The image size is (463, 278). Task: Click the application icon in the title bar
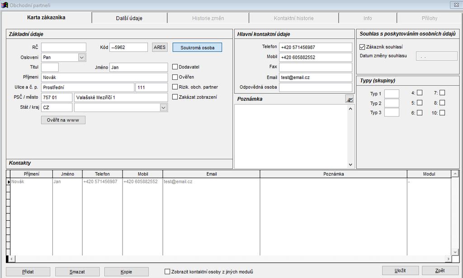click(x=5, y=5)
